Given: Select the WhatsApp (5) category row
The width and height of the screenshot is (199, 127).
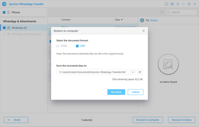Looking at the screenshot, I should [24, 28].
